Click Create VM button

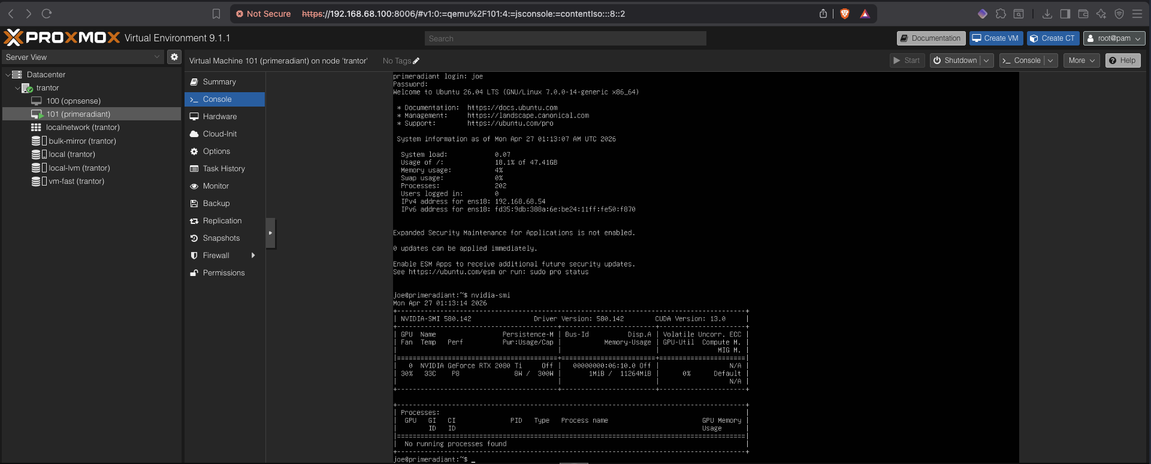coord(995,38)
